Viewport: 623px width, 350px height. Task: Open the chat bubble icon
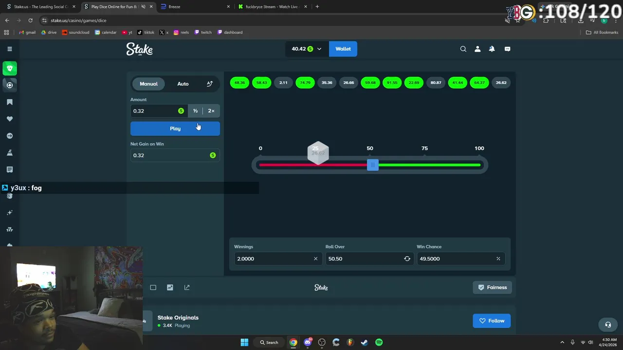(507, 49)
